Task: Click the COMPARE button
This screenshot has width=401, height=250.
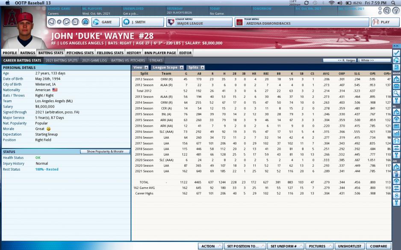Action: tap(378, 246)
